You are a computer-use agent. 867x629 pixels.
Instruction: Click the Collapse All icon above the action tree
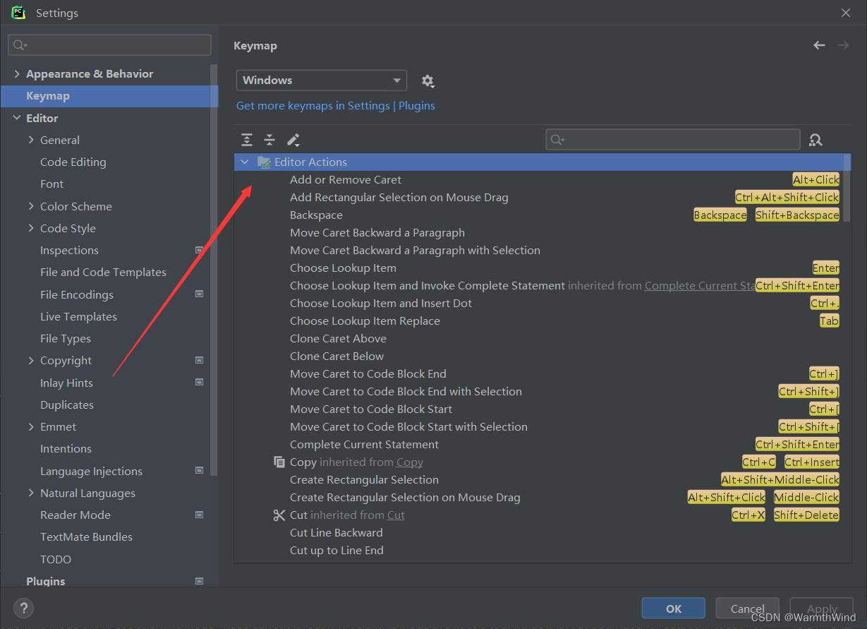(x=269, y=140)
